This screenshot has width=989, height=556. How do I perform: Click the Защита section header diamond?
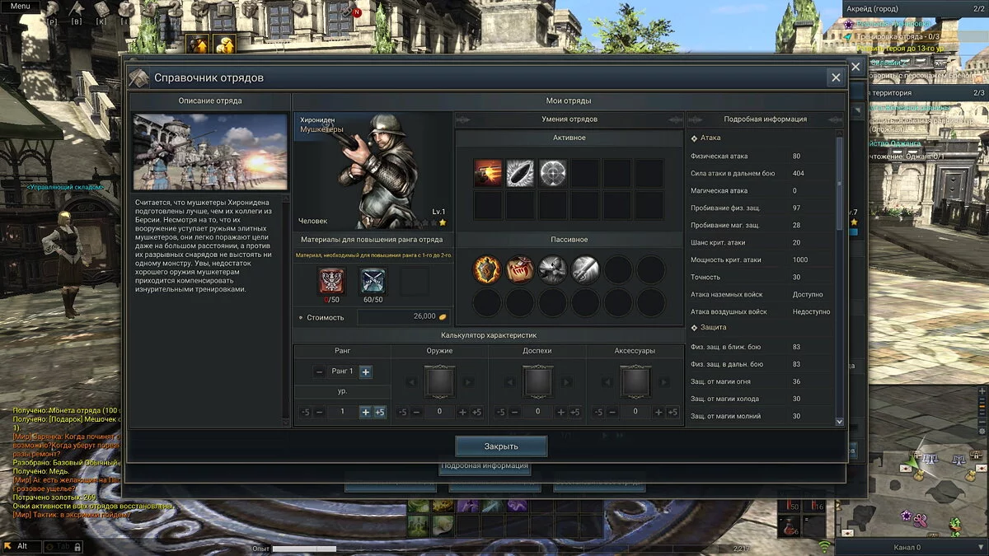coord(694,327)
